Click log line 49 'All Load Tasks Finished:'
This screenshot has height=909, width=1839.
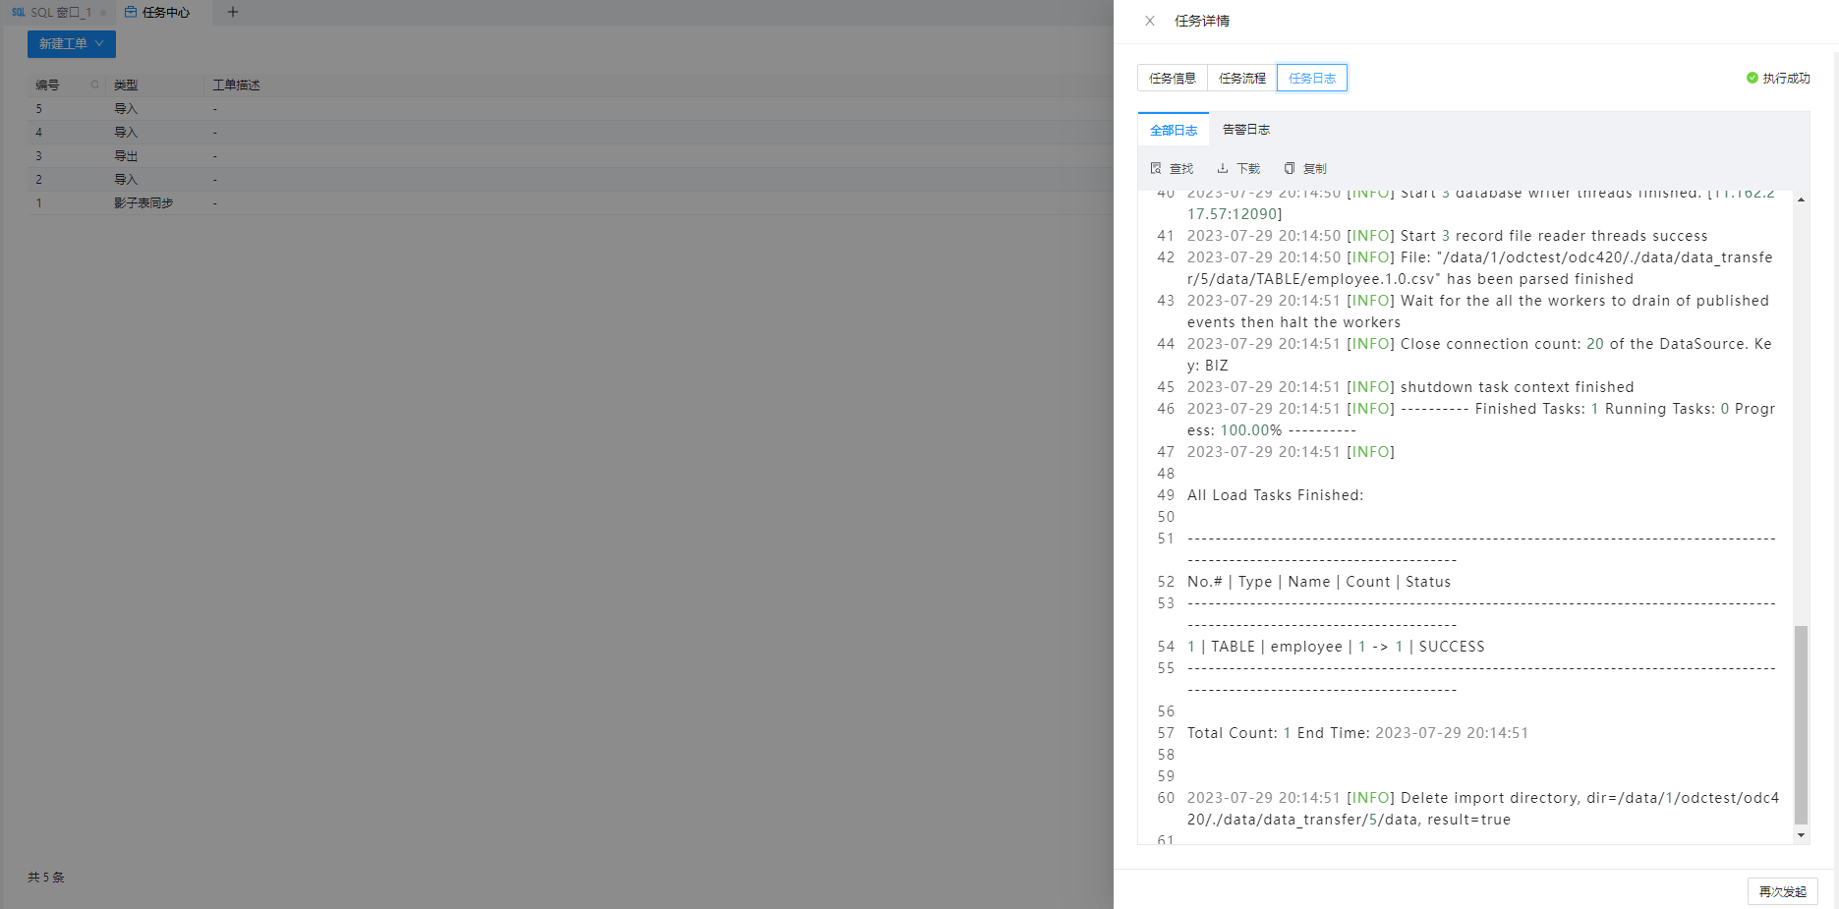1275,495
